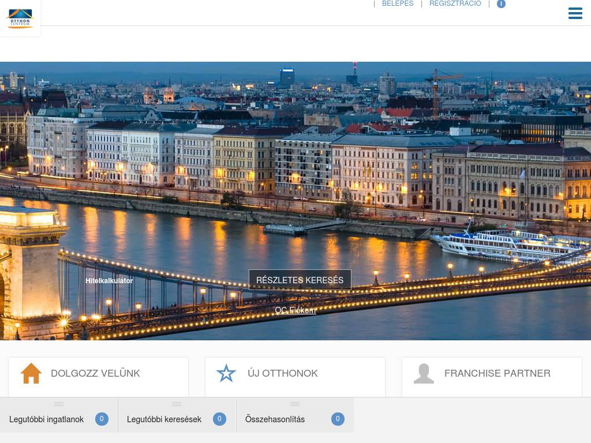Switch to the Összehasonlítás tab
The width and height of the screenshot is (591, 443).
click(275, 419)
